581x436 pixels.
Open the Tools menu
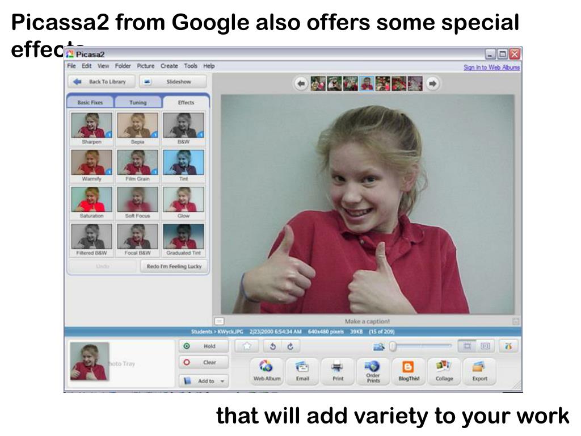[x=191, y=66]
